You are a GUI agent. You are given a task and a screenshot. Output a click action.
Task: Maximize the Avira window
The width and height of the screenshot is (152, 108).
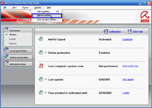click(x=145, y=3)
